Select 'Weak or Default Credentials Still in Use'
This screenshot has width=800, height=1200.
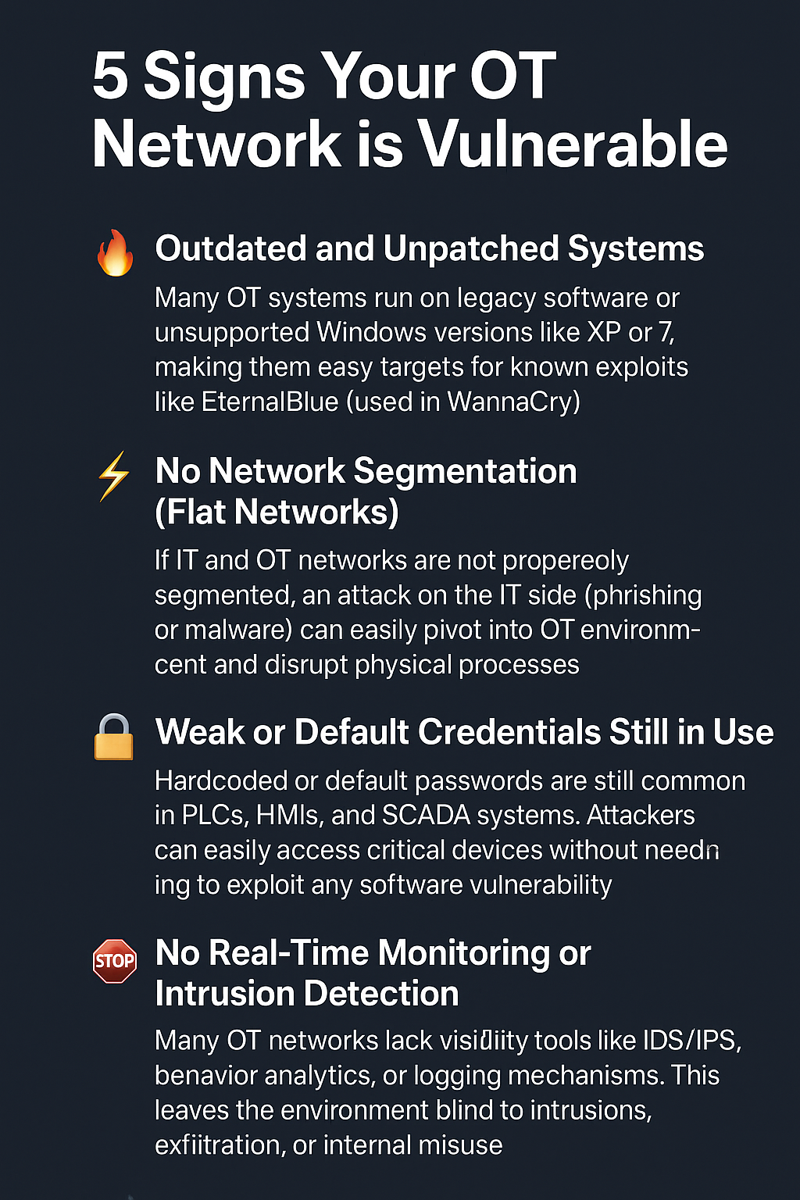464,732
